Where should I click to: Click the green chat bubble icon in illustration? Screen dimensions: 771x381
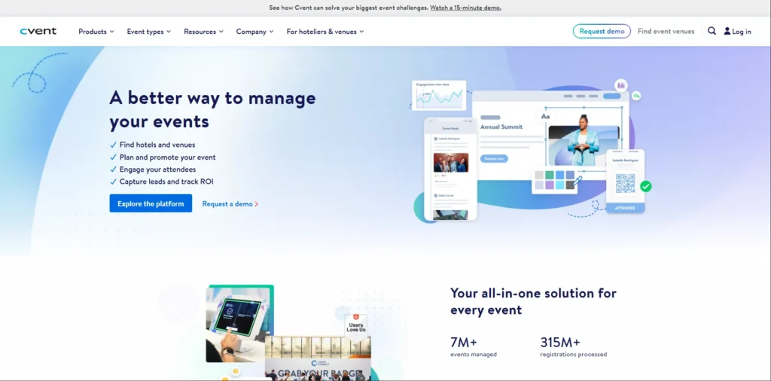636,96
